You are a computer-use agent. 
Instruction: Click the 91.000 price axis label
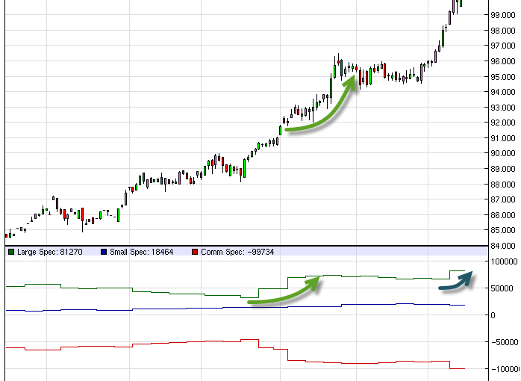(x=503, y=138)
